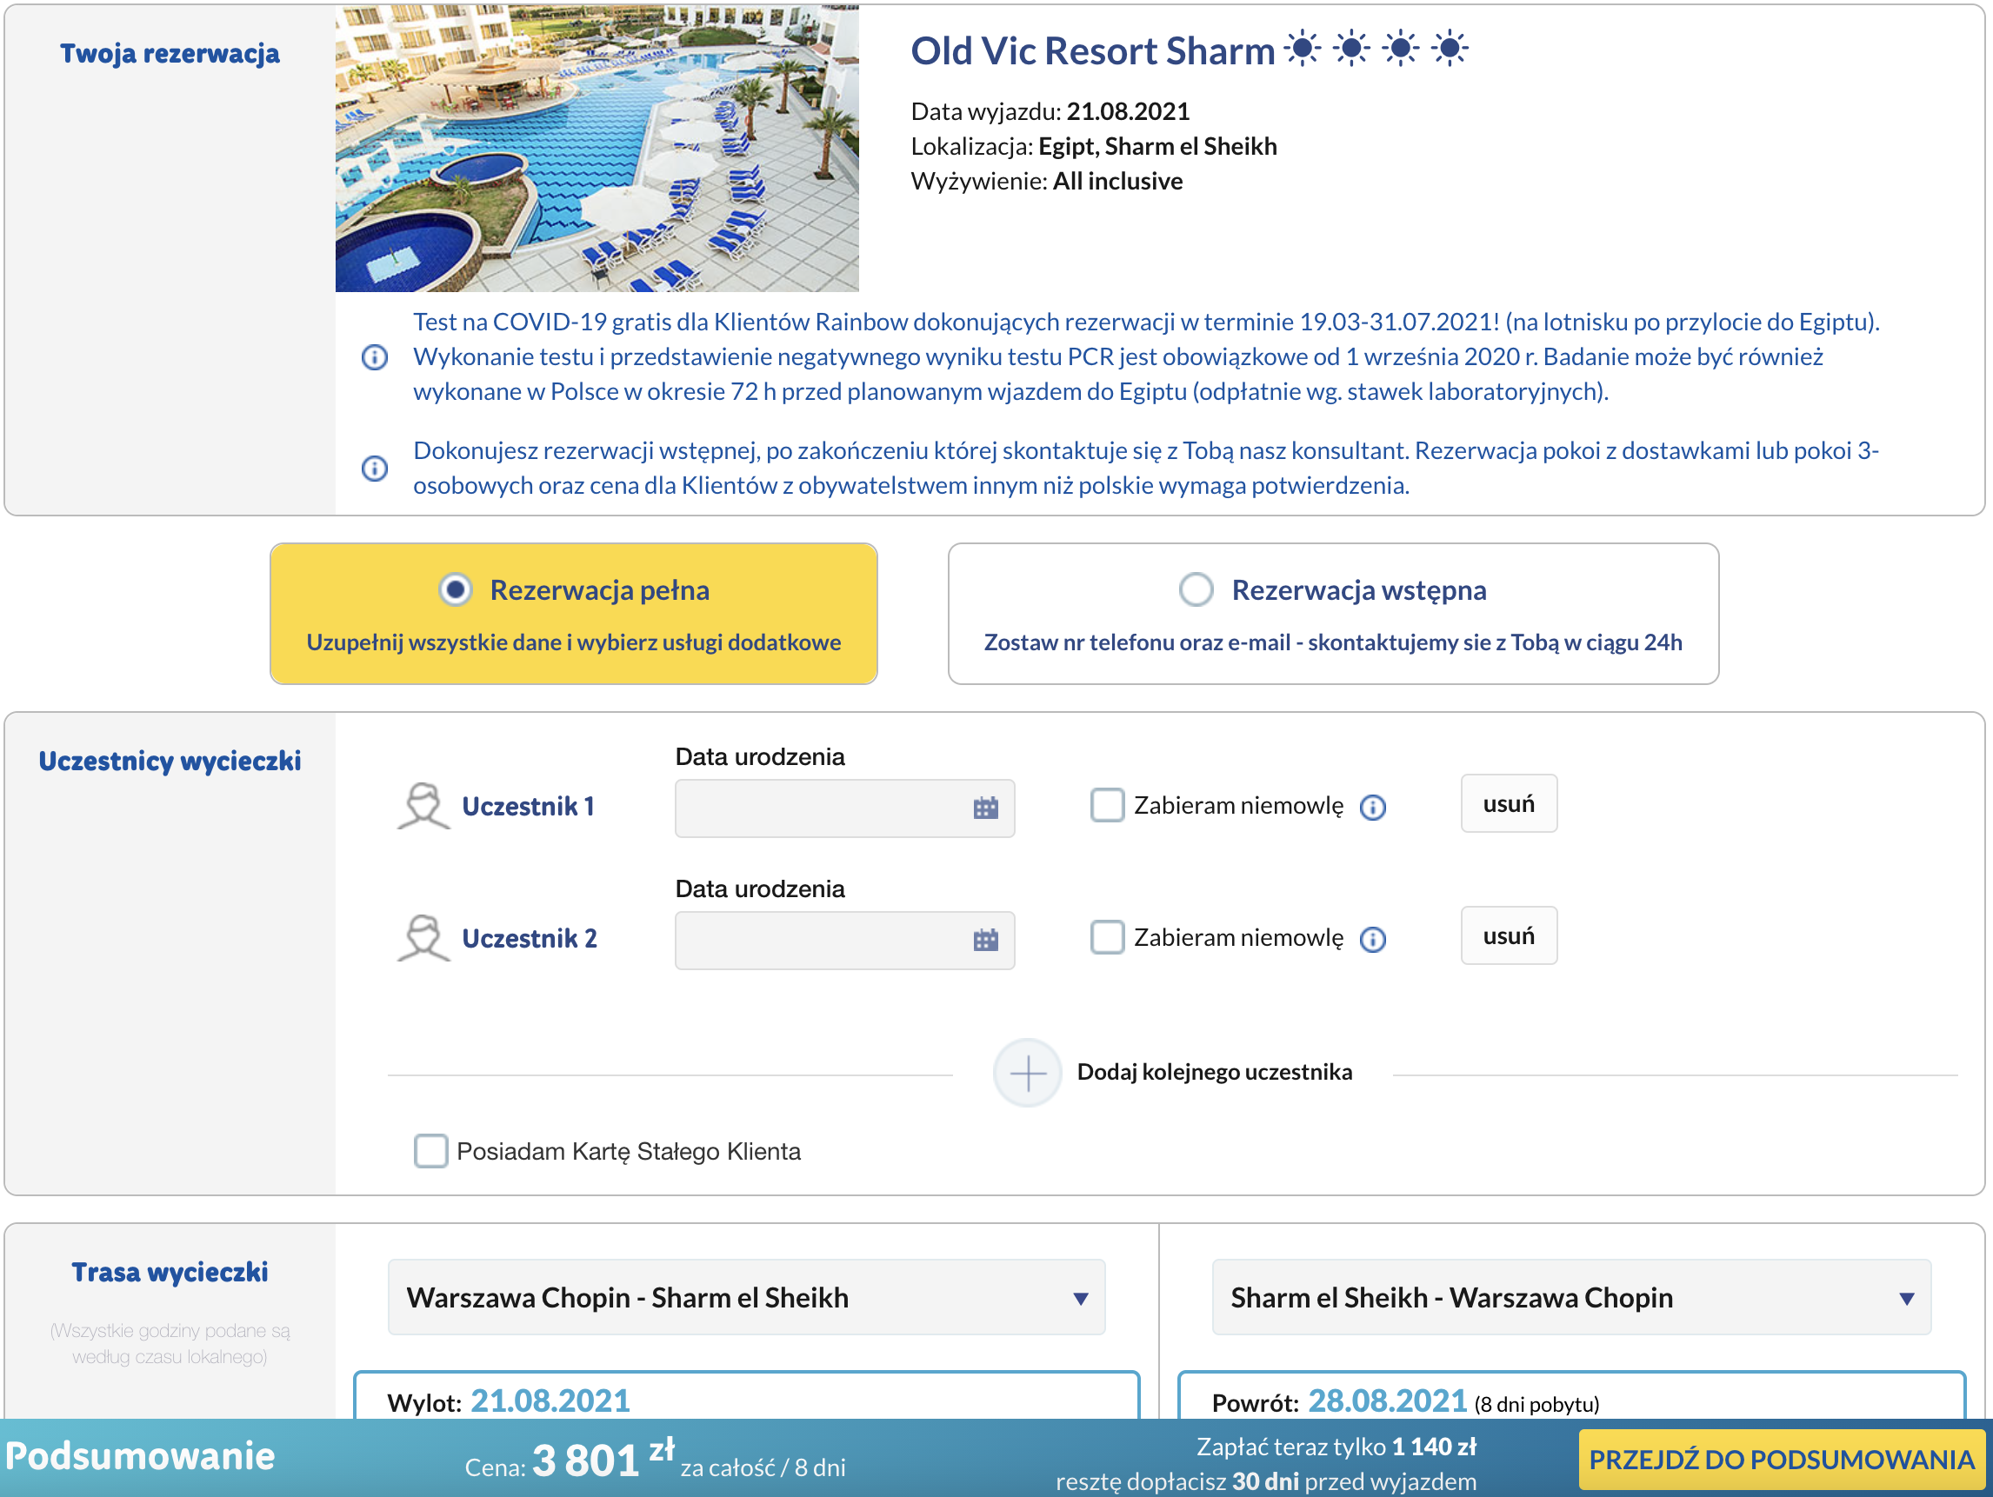Click the Old Vic Resort pool photo

click(597, 149)
